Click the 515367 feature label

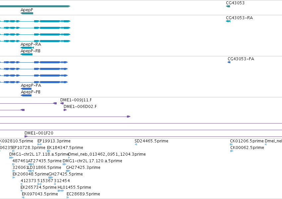click(45, 181)
